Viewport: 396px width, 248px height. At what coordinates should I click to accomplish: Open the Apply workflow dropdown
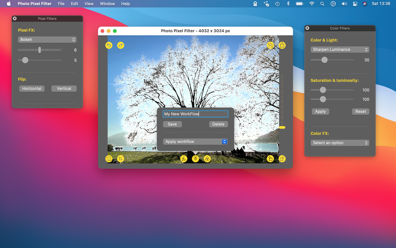195,142
